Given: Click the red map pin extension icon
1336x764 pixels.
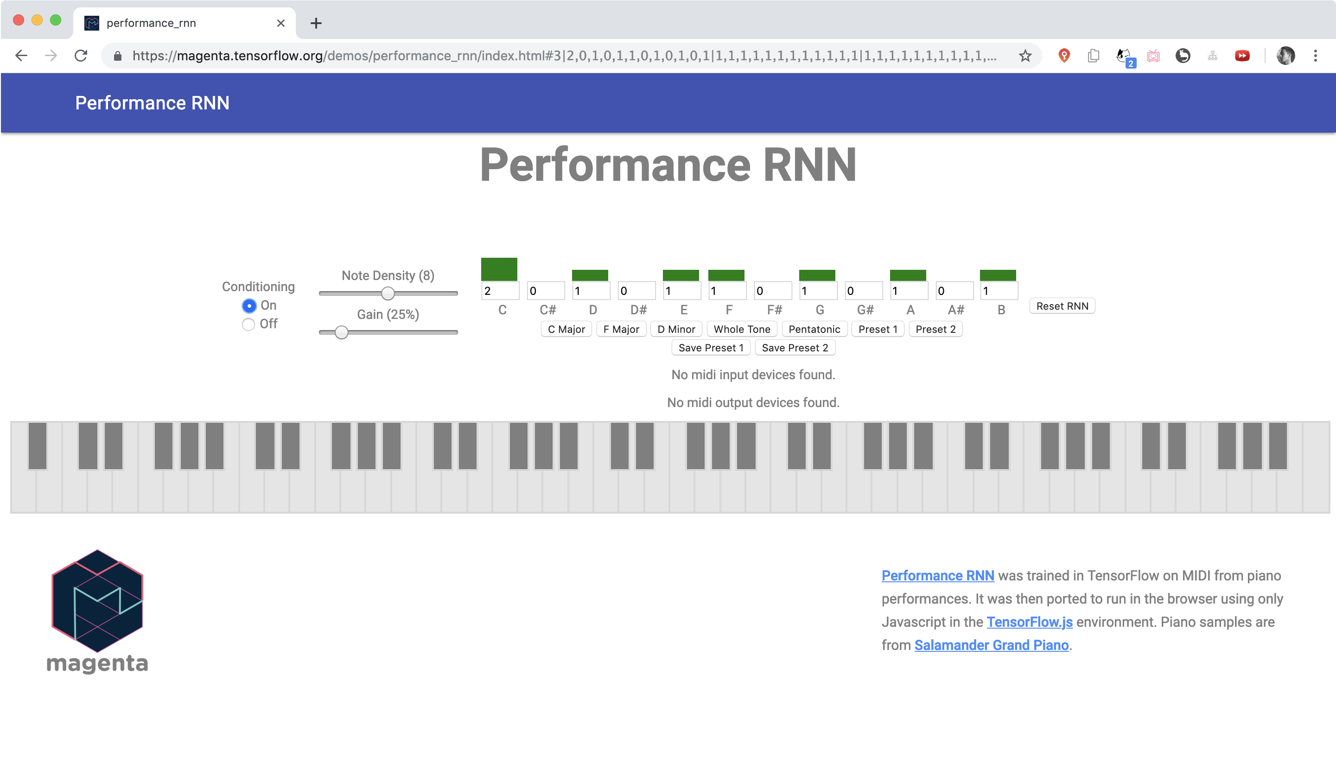Looking at the screenshot, I should [x=1064, y=56].
